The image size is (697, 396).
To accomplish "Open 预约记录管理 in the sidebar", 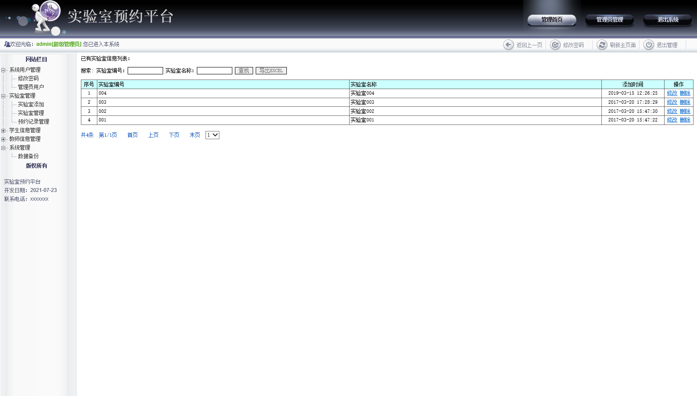I will (x=33, y=121).
